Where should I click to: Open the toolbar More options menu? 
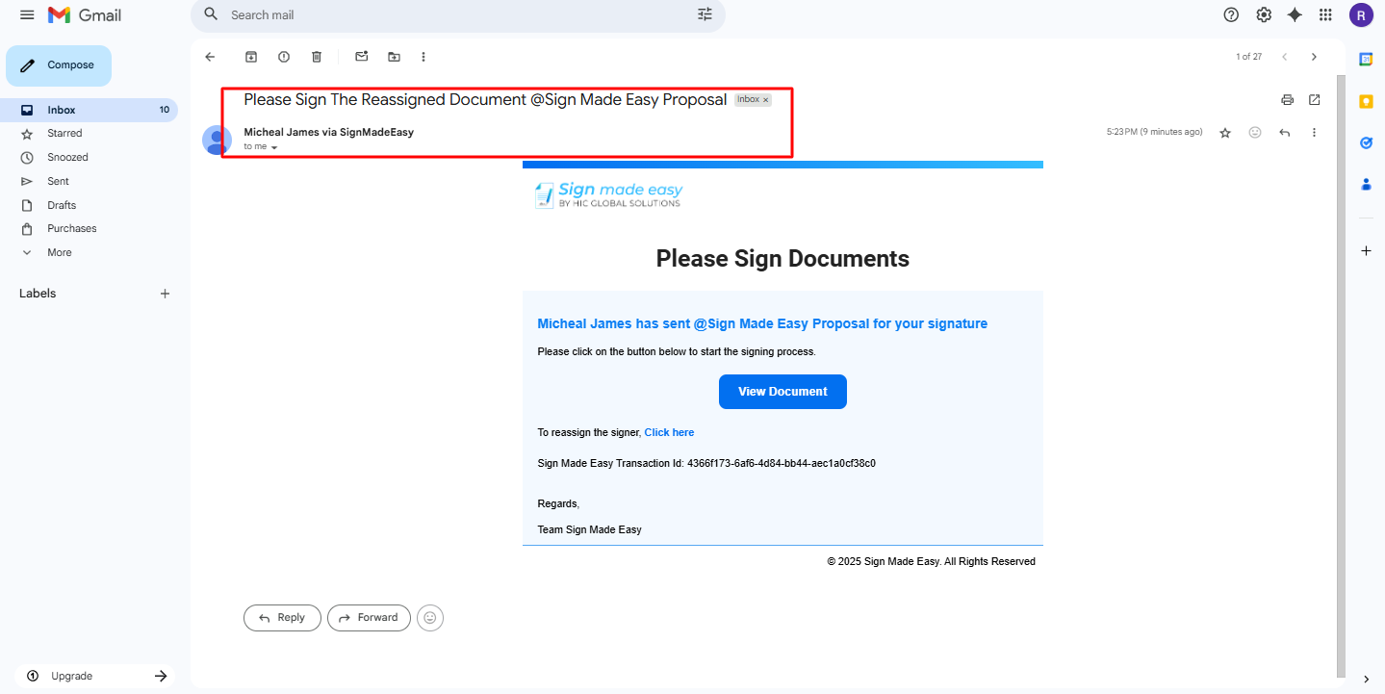[x=423, y=57]
